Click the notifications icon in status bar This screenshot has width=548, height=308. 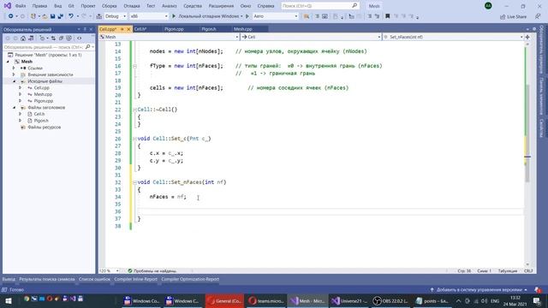pyautogui.click(x=538, y=290)
